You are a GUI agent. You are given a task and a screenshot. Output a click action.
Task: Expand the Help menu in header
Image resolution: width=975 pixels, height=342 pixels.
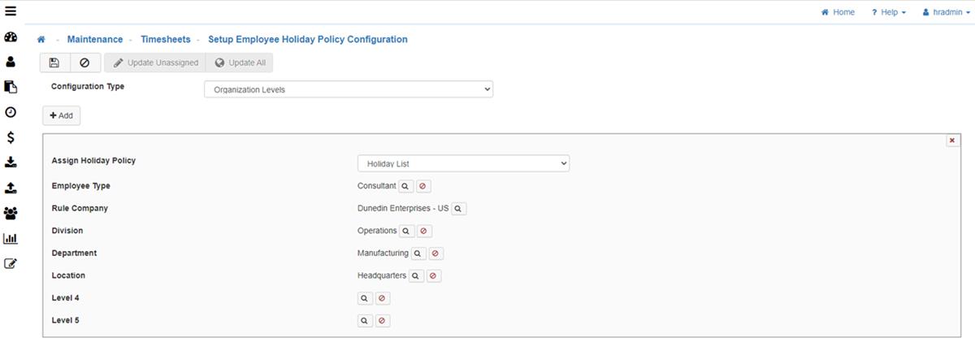click(x=888, y=12)
